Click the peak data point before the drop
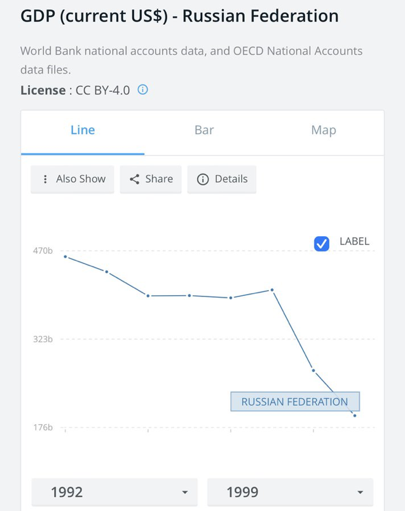 [272, 289]
